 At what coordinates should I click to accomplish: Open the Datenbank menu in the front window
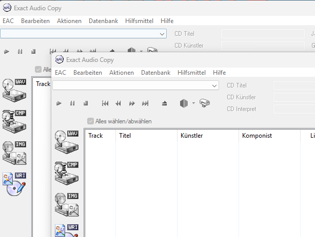pyautogui.click(x=155, y=73)
